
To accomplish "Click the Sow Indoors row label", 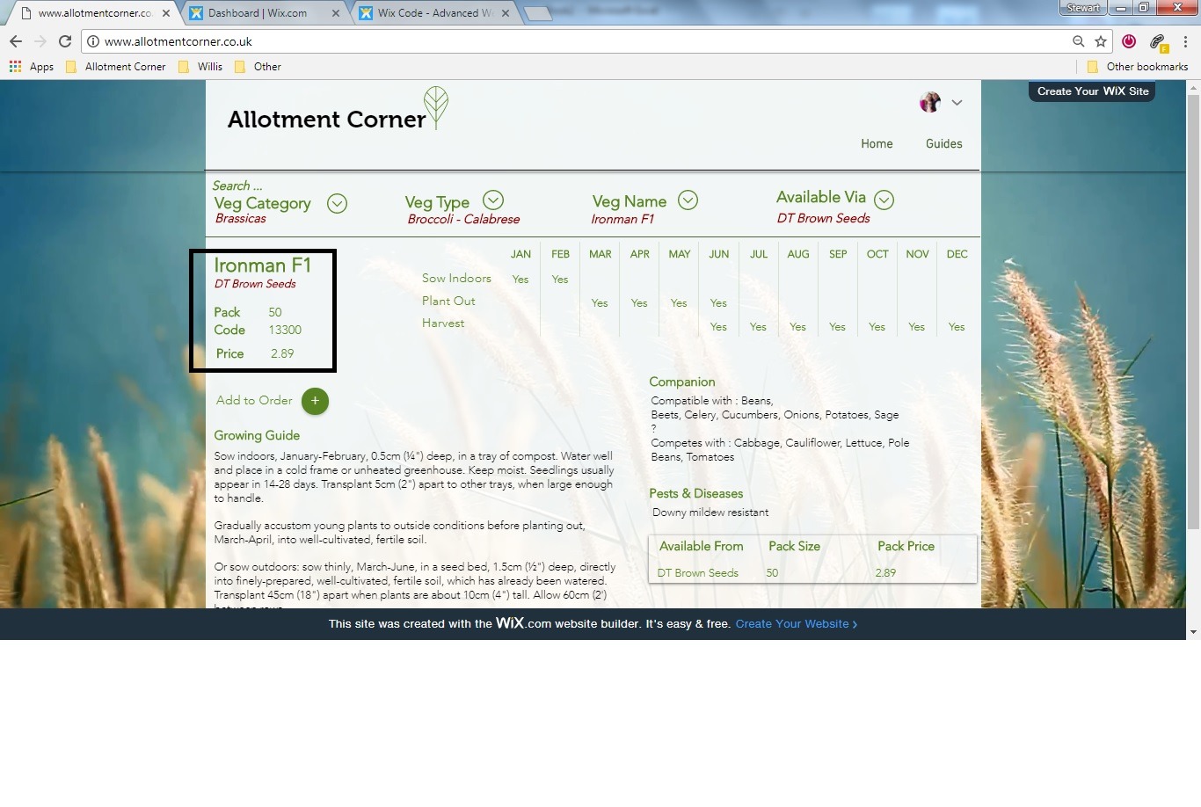I will pyautogui.click(x=456, y=279).
